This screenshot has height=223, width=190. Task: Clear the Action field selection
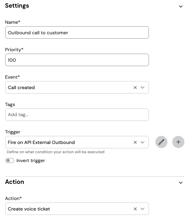pos(135,209)
